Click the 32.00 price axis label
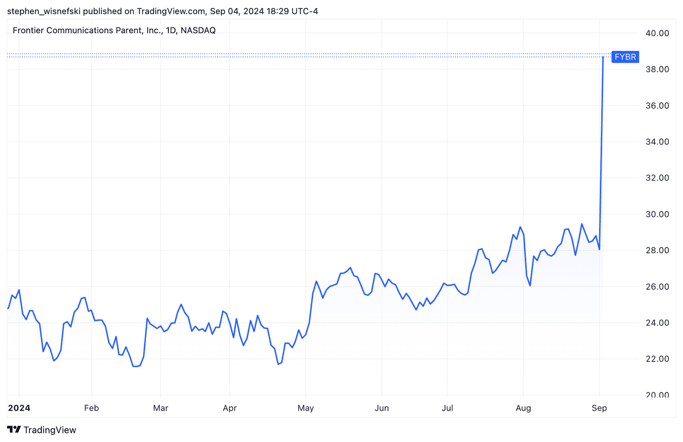This screenshot has width=683, height=442. 658,178
